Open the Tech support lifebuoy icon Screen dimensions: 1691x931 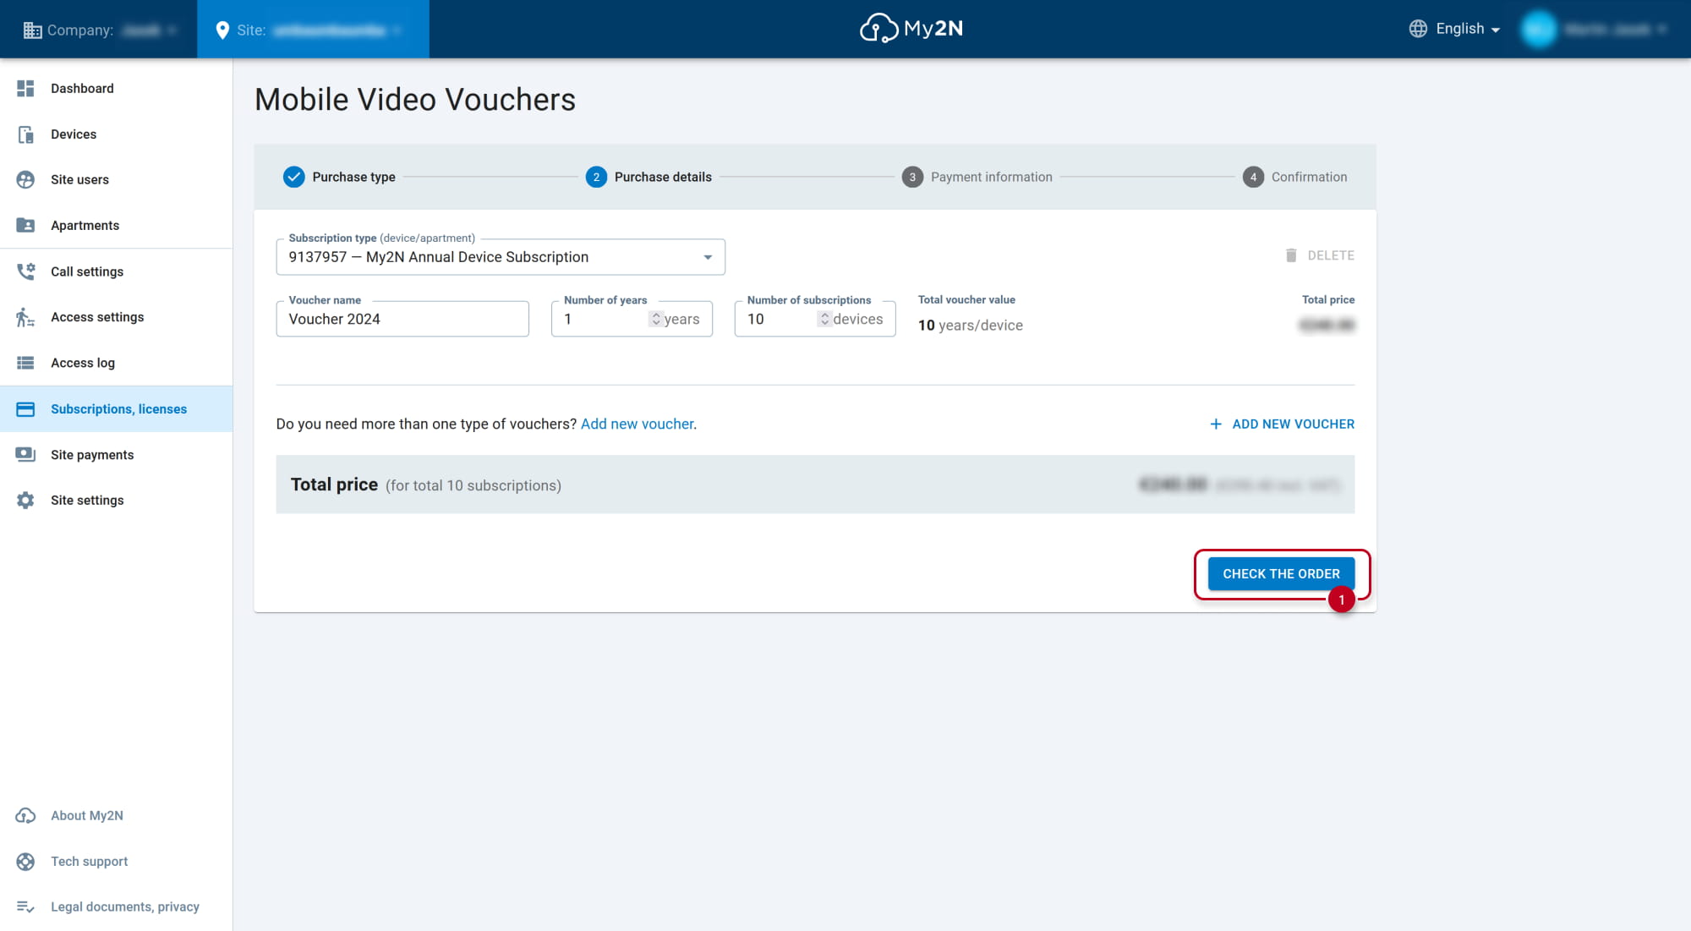click(x=25, y=861)
